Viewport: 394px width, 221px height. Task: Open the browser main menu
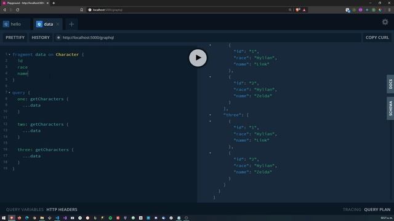coord(390,10)
